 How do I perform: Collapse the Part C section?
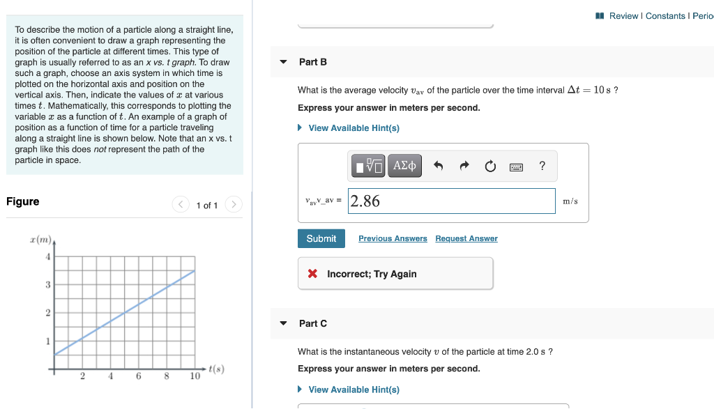click(282, 323)
